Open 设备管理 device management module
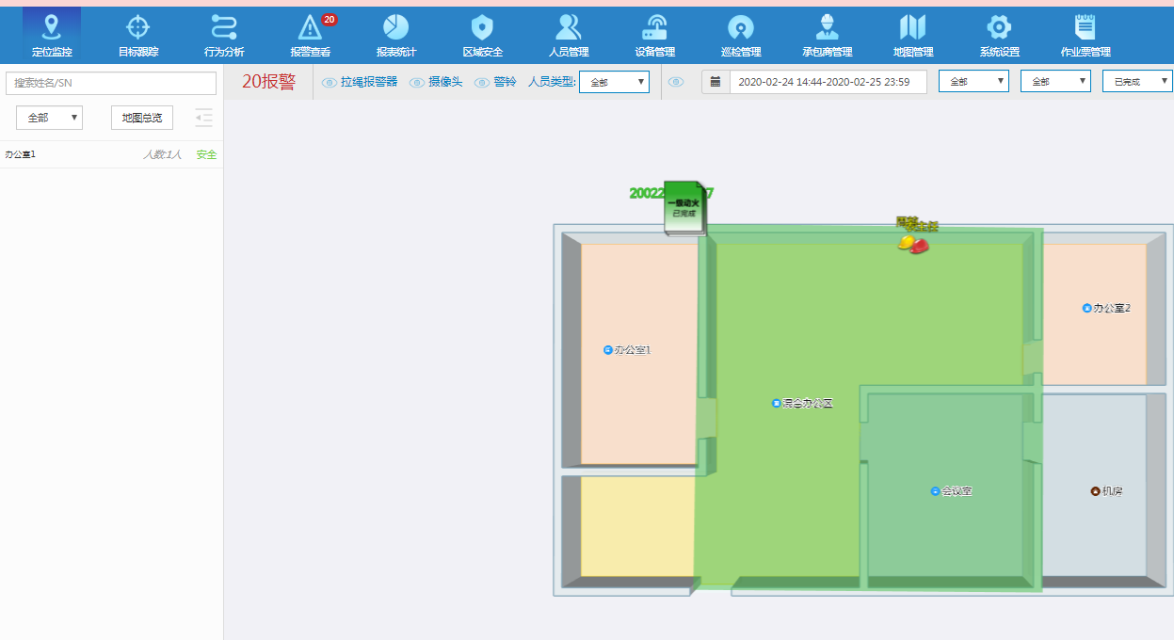 tap(654, 36)
